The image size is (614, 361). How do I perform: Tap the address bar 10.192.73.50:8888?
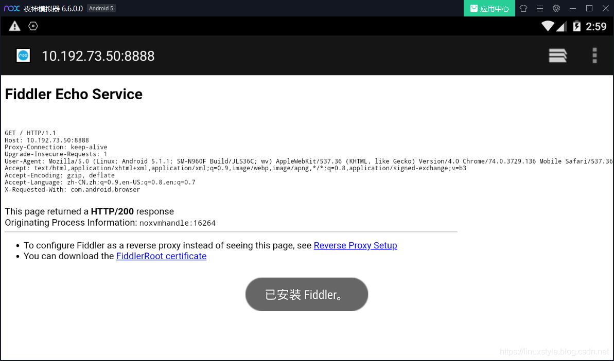tap(98, 56)
